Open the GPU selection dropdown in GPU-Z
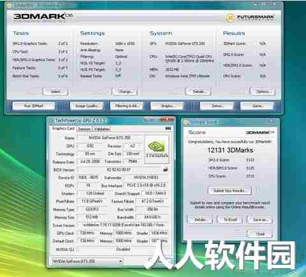 [x=87, y=261]
